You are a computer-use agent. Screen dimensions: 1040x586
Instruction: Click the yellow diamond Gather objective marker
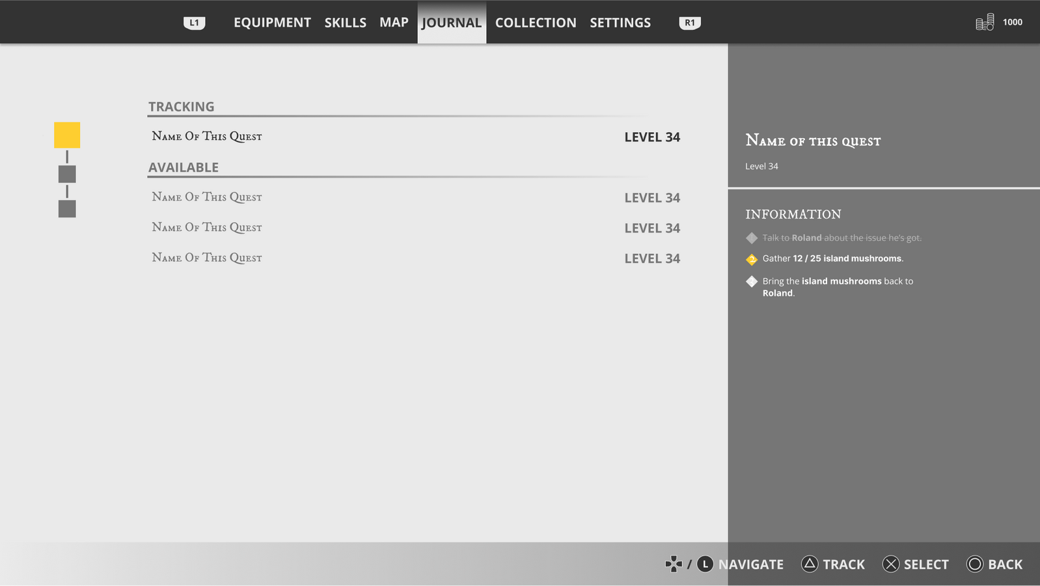pos(752,259)
